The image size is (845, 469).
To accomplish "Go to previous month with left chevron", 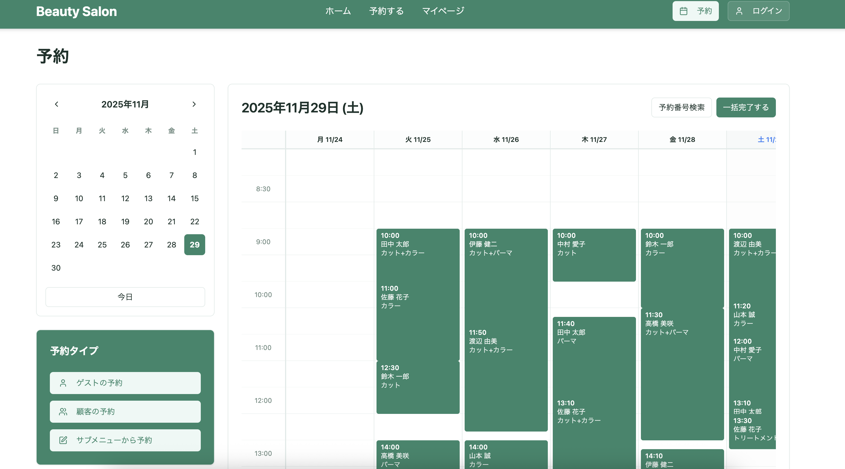I will [56, 104].
